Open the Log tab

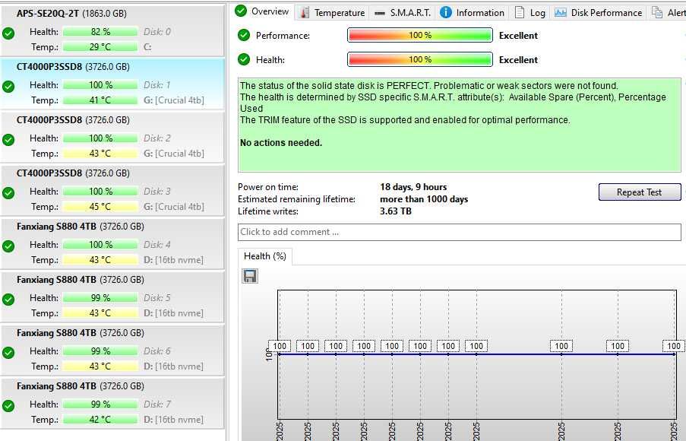(530, 13)
